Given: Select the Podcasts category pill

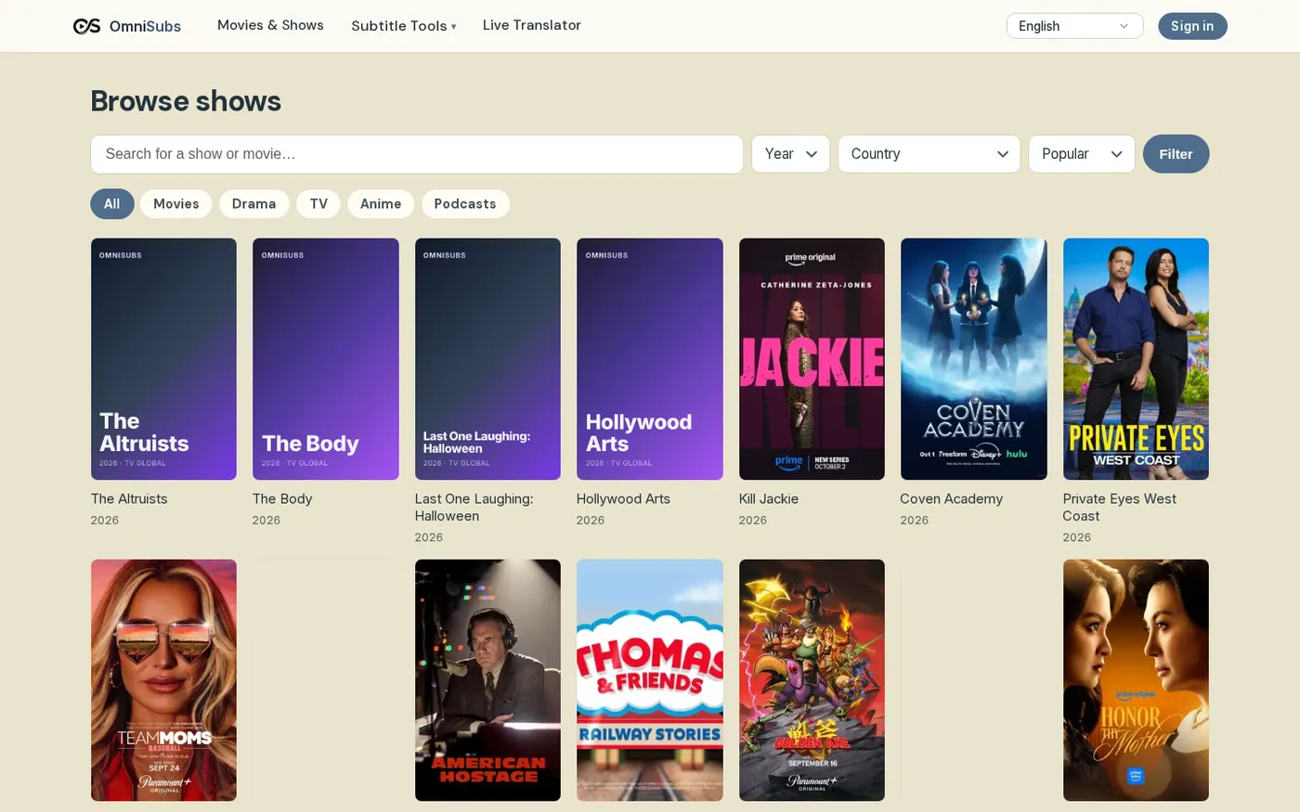Looking at the screenshot, I should (x=465, y=204).
